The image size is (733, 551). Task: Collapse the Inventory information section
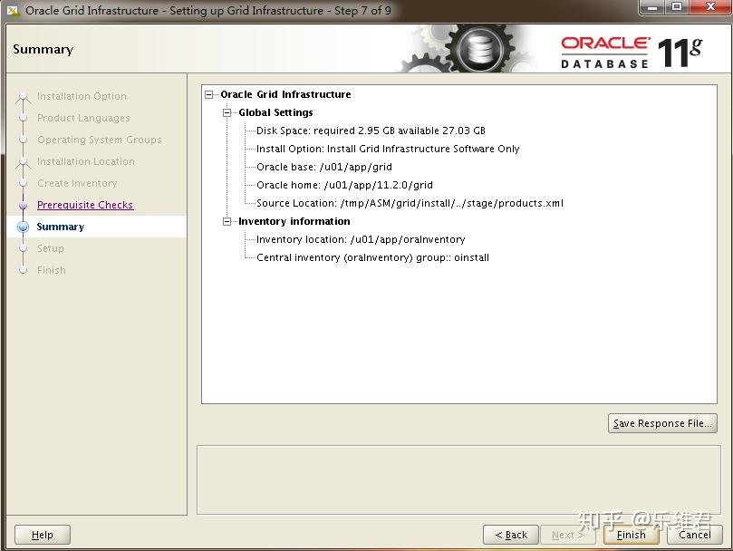click(x=225, y=221)
